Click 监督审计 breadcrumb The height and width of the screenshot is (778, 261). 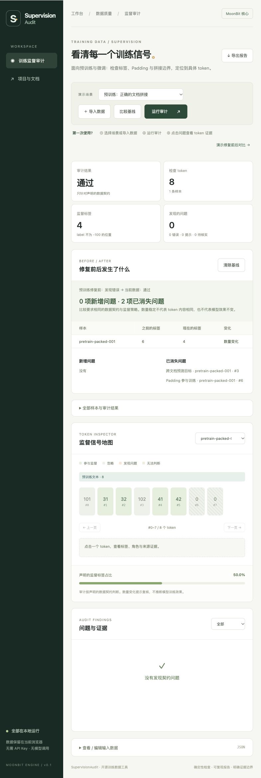[x=132, y=14]
